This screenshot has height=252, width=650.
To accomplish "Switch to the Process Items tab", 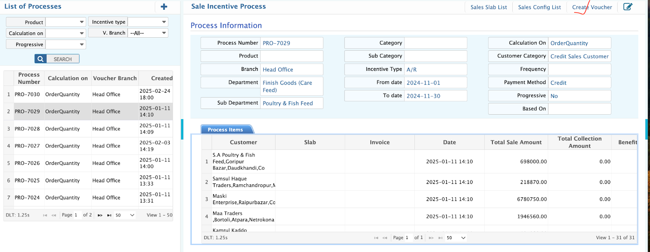I will coord(225,130).
